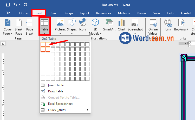
Task: Insert a Bookmark
Action: pyautogui.click(x=181, y=25)
